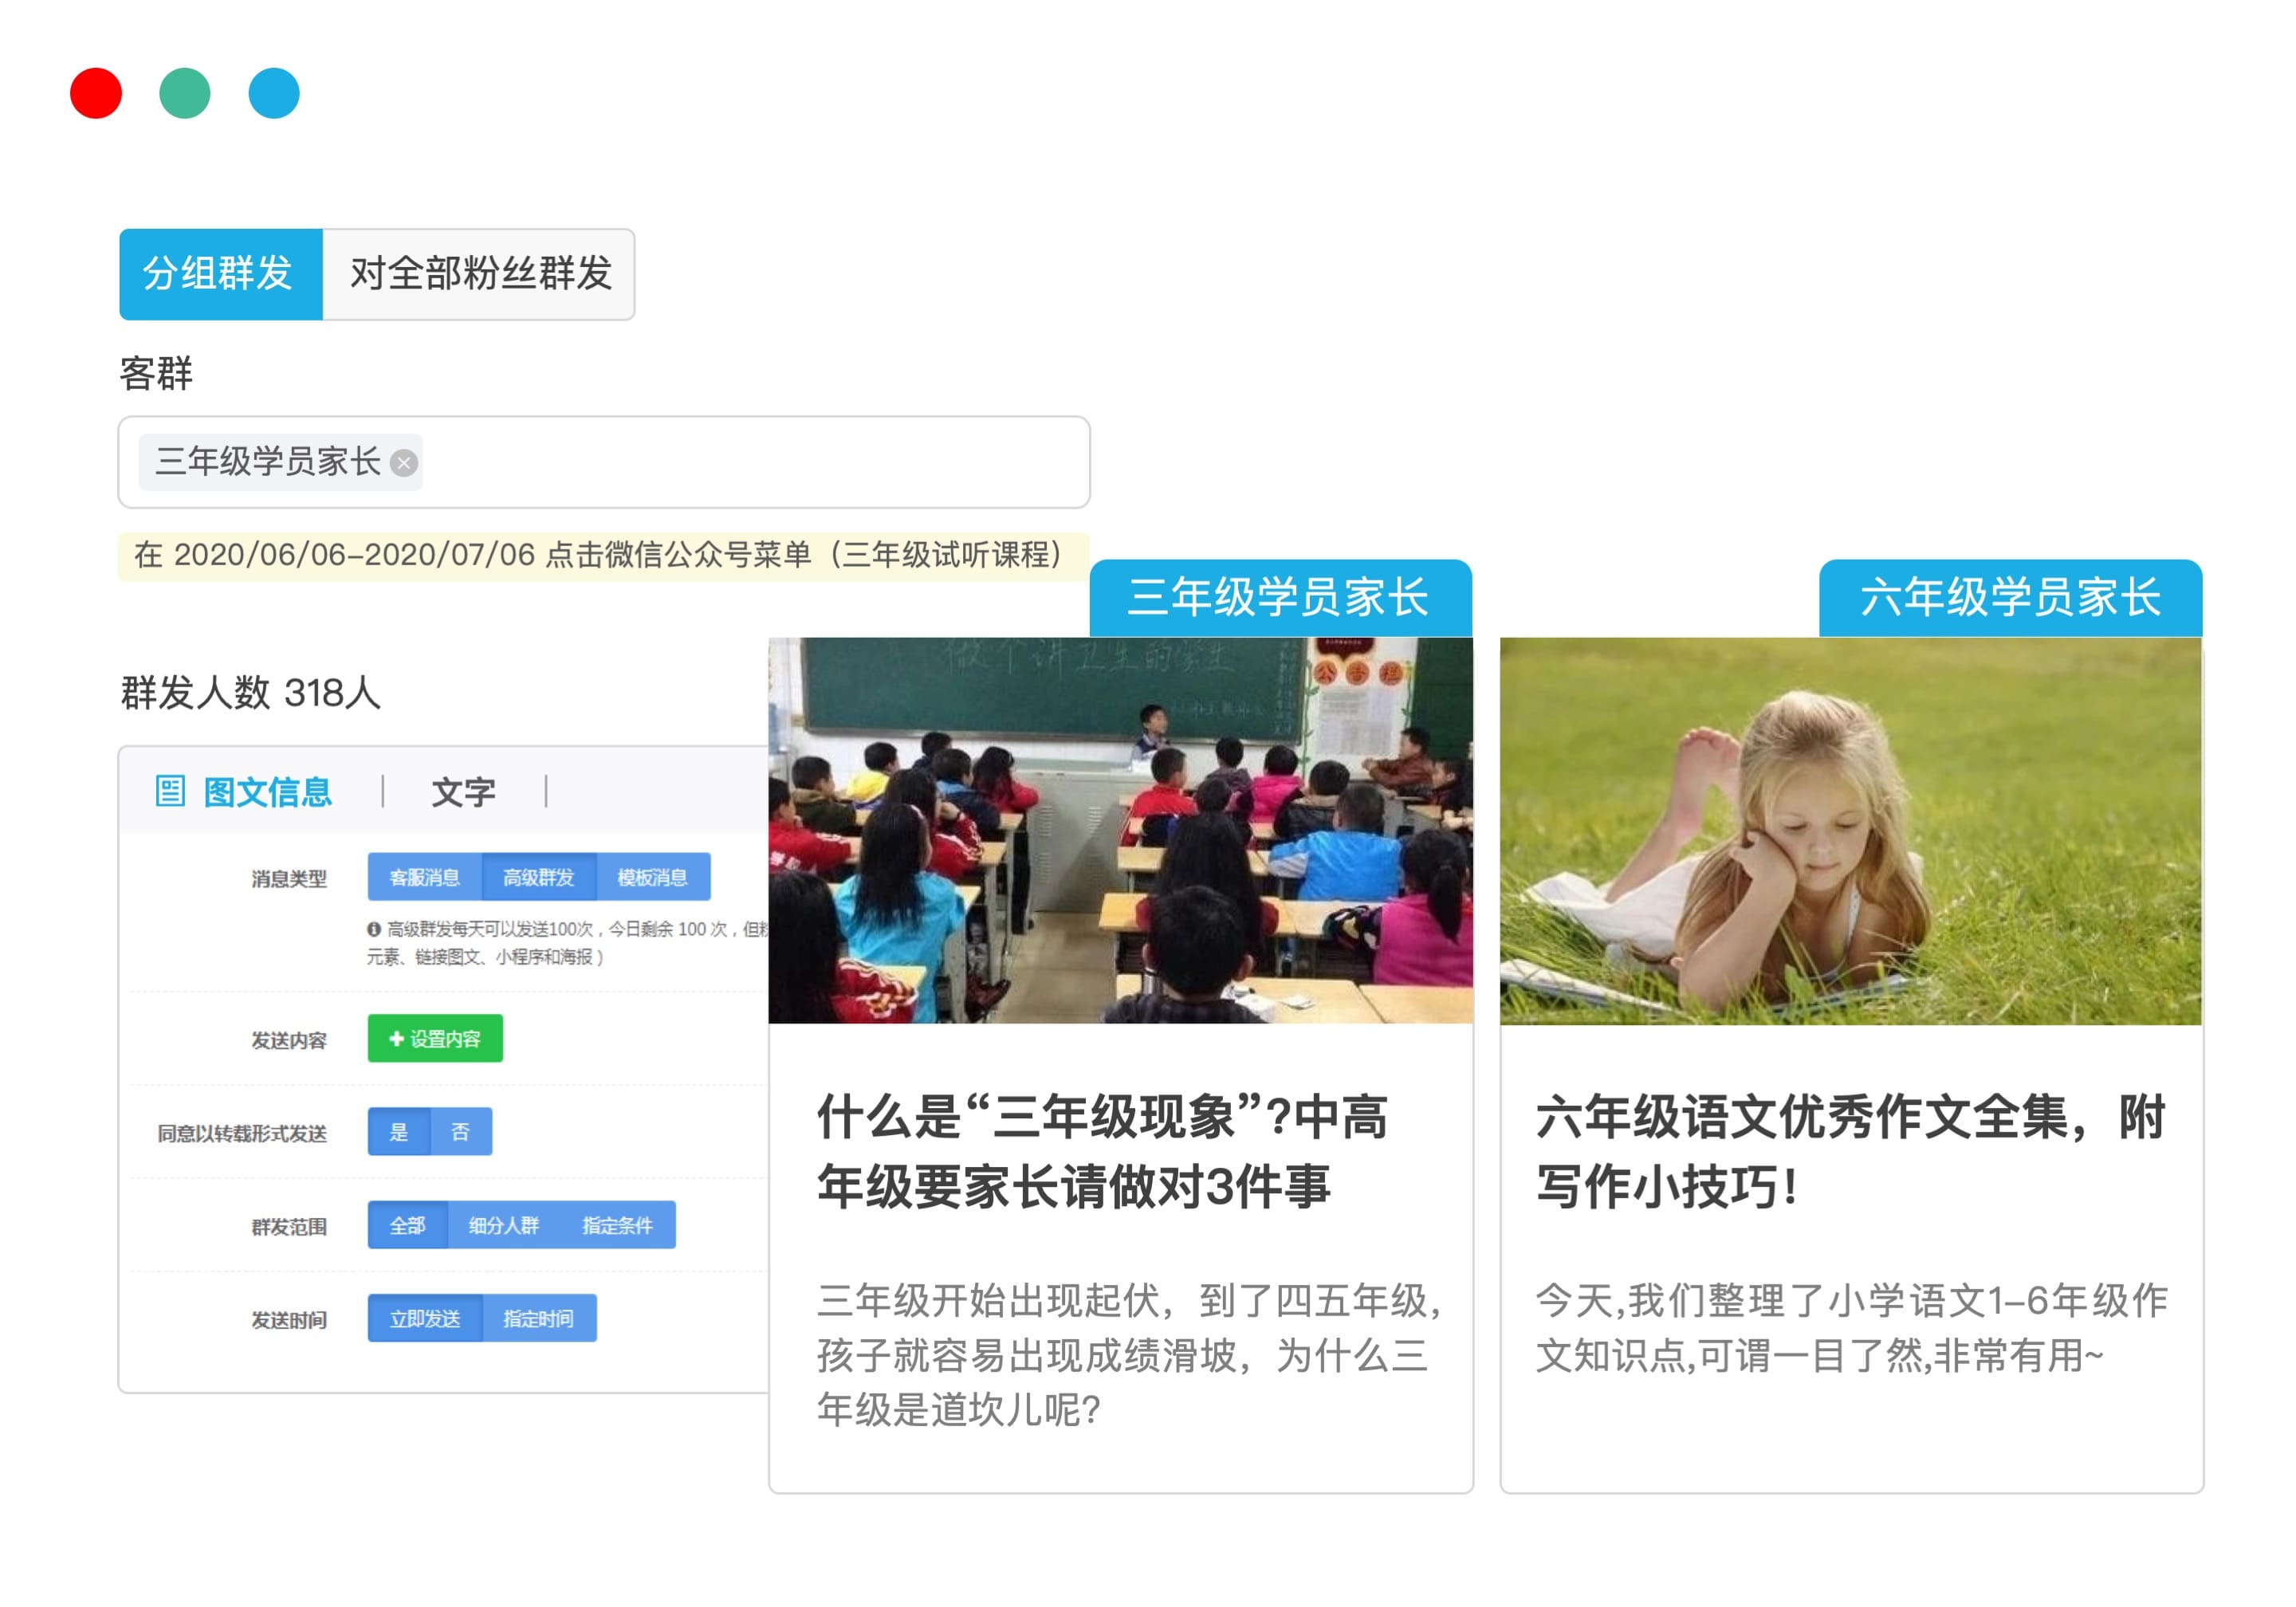The width and height of the screenshot is (2296, 1607).
Task: Click the blue window dot
Action: coord(274,93)
